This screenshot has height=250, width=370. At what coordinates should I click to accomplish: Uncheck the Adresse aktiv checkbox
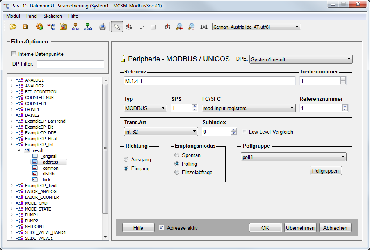pyautogui.click(x=162, y=228)
